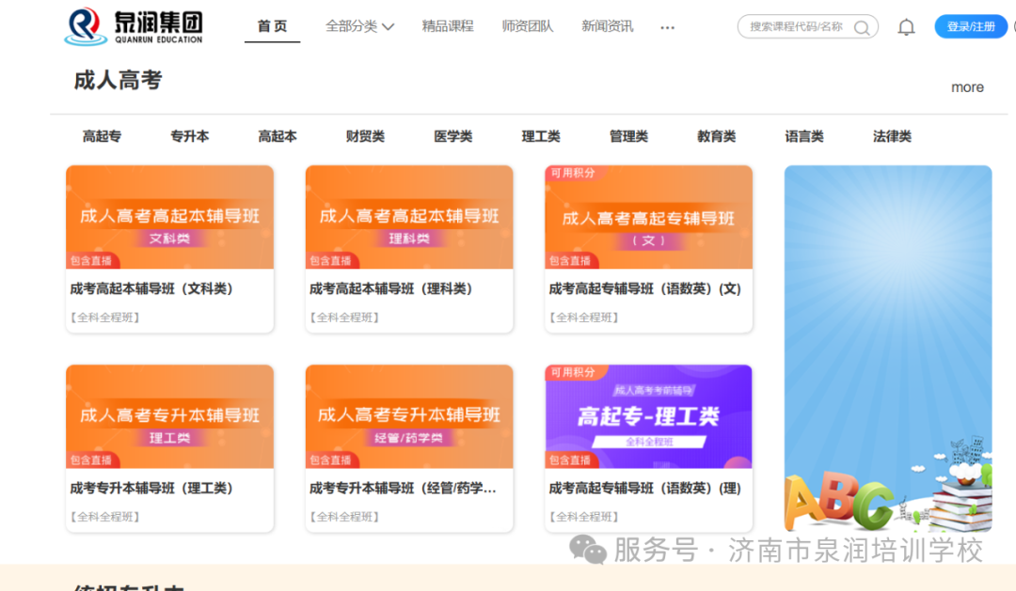The width and height of the screenshot is (1016, 591).
Task: Open 专升本辅导班 理工类 course thumbnail
Action: (169, 416)
